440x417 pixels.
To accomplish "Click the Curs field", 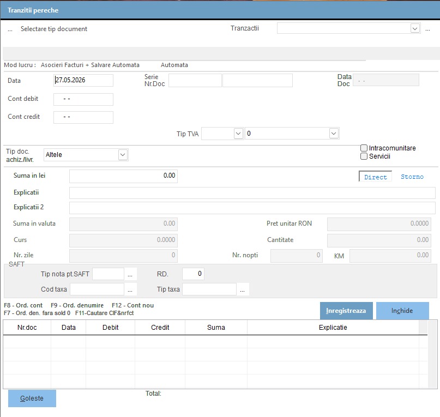I will pos(123,240).
